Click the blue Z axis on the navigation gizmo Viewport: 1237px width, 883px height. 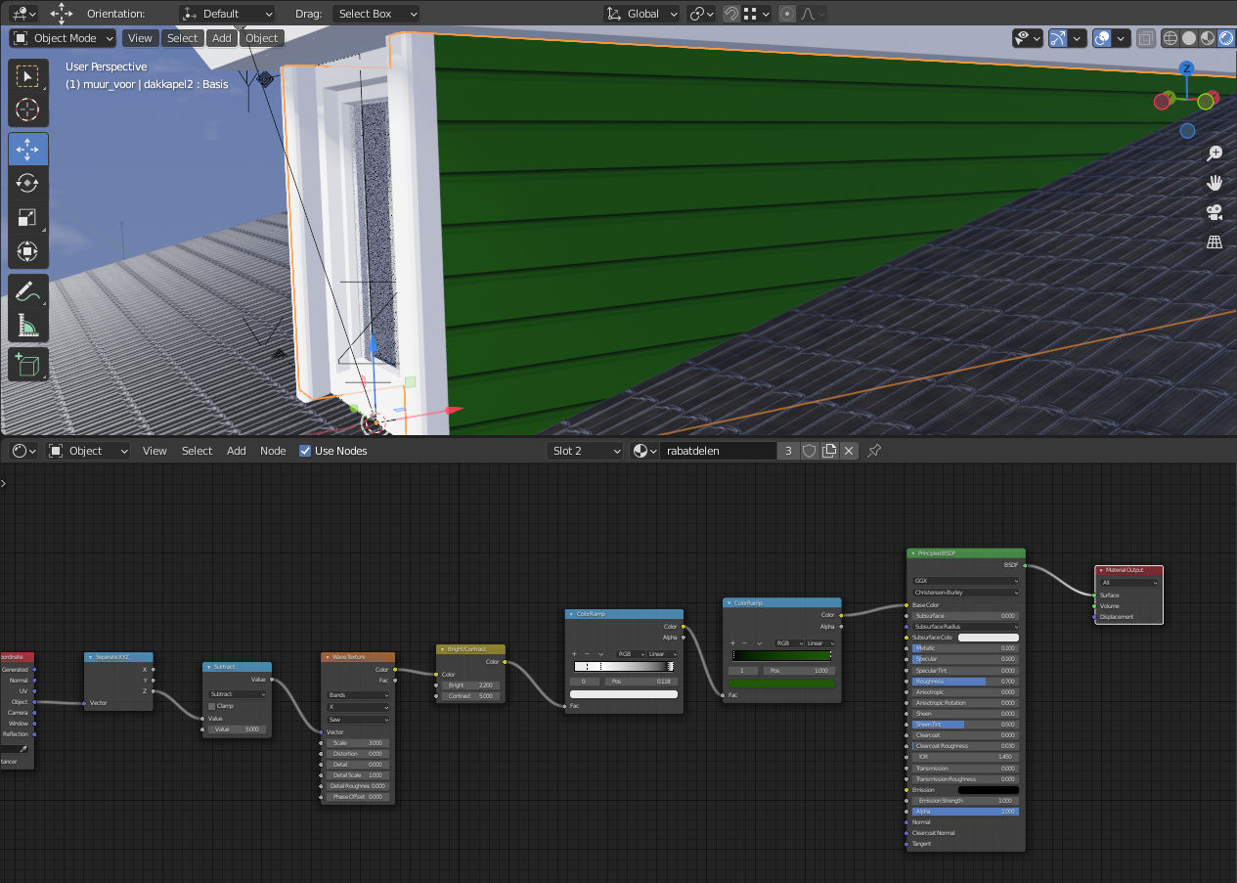(x=1186, y=68)
